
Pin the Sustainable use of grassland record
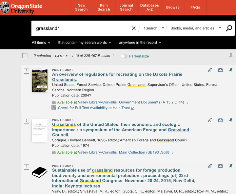point(231,166)
